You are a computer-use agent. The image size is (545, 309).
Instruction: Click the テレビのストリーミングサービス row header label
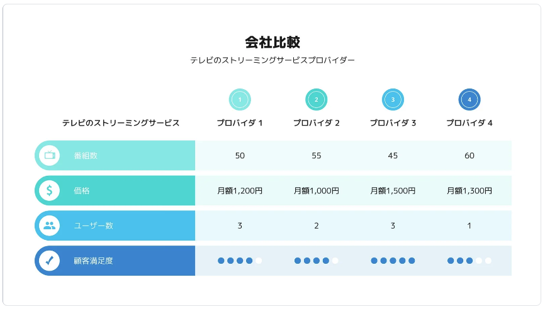tap(121, 123)
